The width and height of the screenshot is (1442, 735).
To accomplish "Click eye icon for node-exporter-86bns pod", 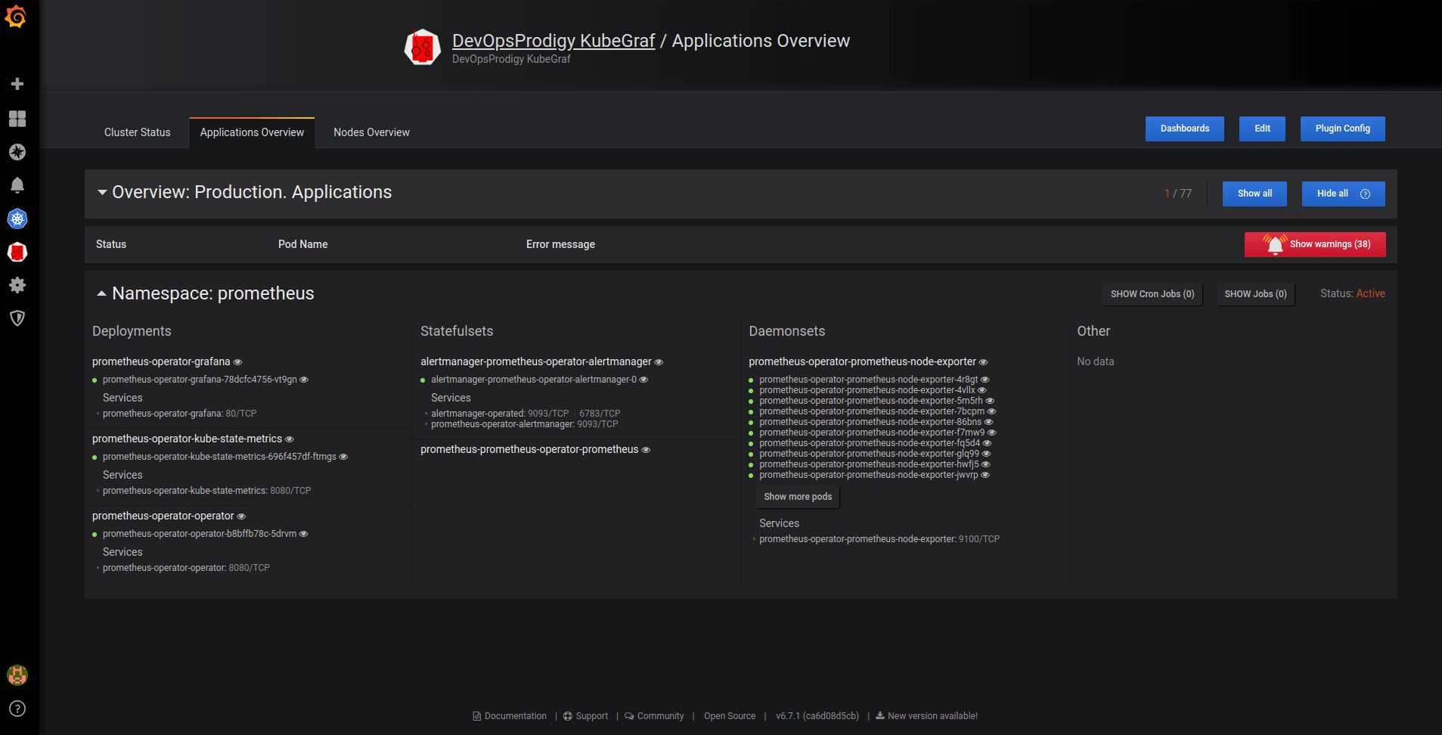I will coord(988,422).
